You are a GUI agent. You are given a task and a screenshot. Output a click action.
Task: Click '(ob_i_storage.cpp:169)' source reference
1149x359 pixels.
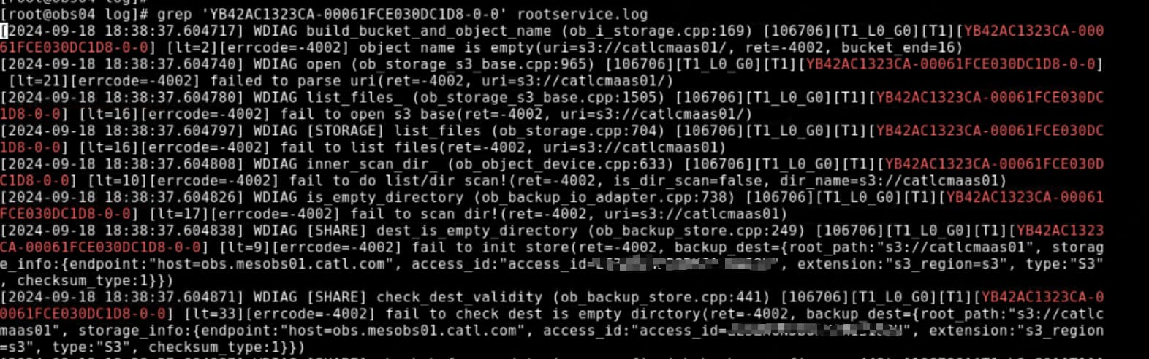point(656,31)
